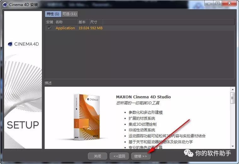Click version value 19.024
Viewport: 239px width, 164px height.
point(84,28)
